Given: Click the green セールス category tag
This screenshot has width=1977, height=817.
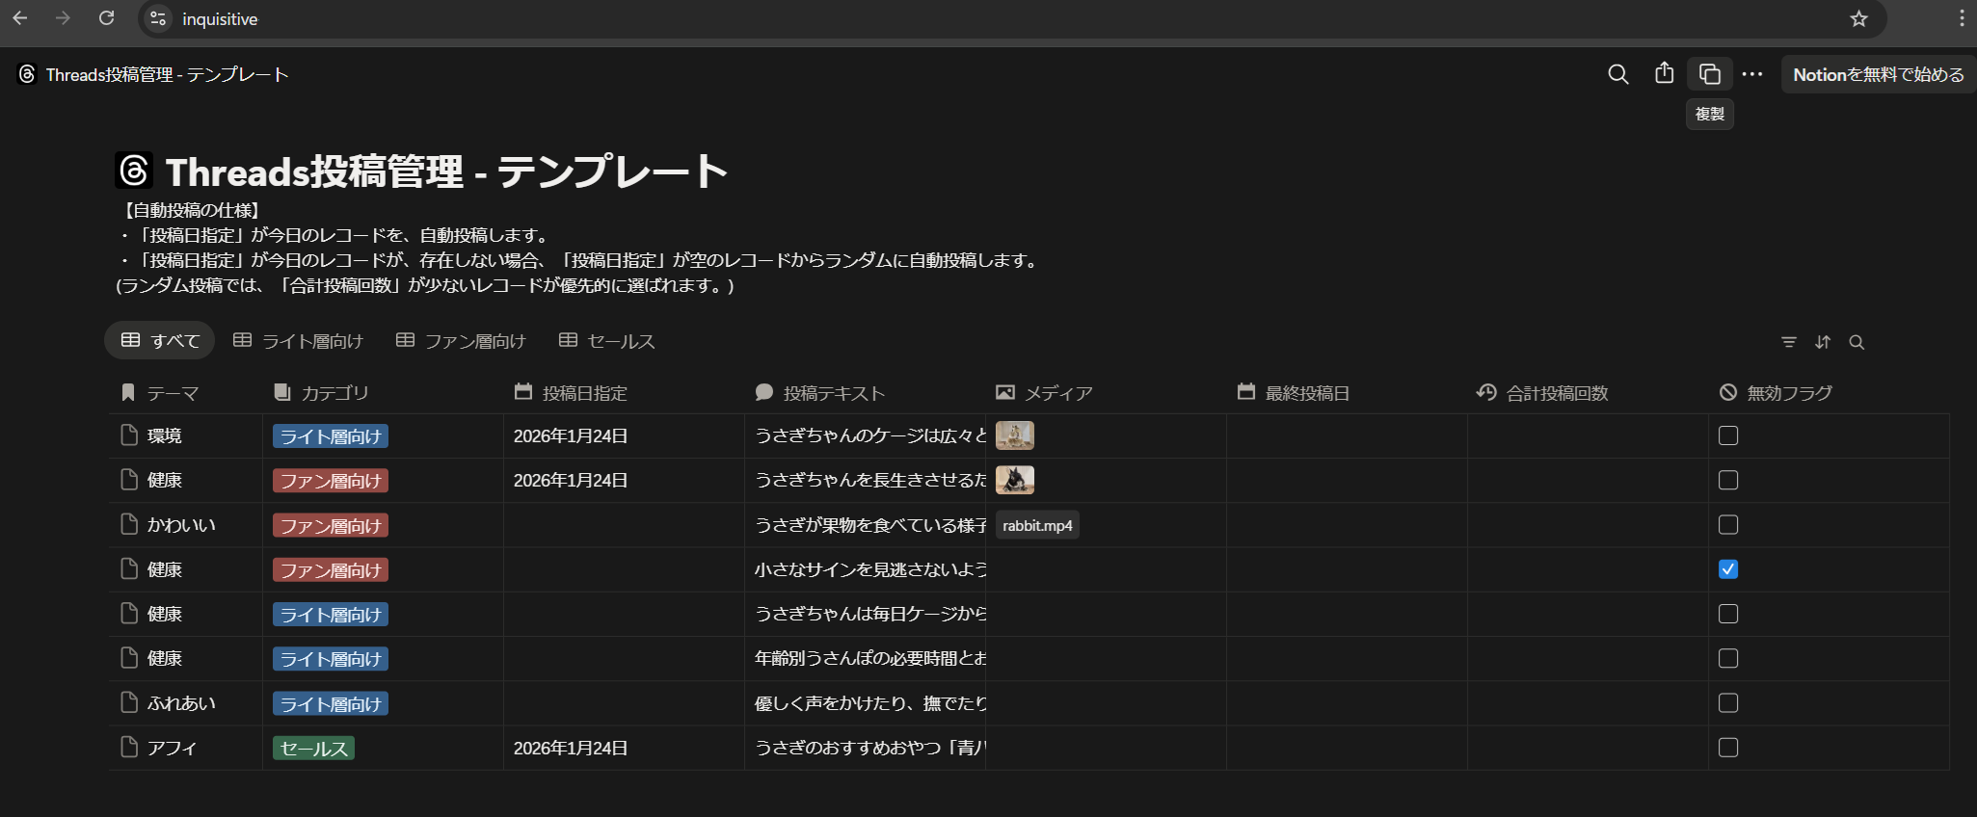Looking at the screenshot, I should 313,749.
